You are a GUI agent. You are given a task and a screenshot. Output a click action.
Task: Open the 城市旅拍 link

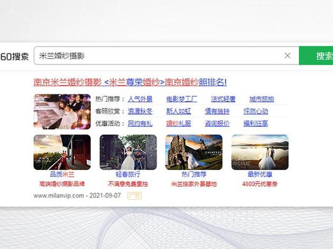[262, 99]
